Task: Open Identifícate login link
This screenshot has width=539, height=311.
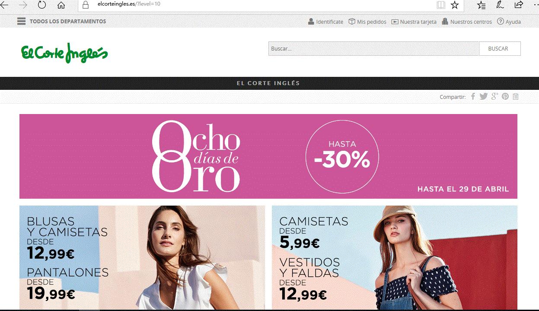Action: coord(325,22)
